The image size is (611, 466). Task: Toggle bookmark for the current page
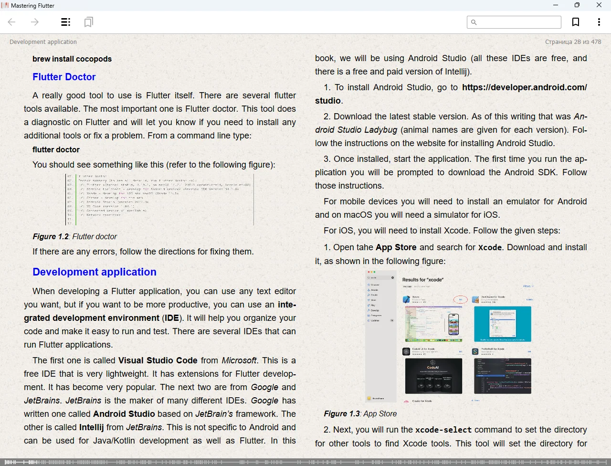tap(576, 22)
